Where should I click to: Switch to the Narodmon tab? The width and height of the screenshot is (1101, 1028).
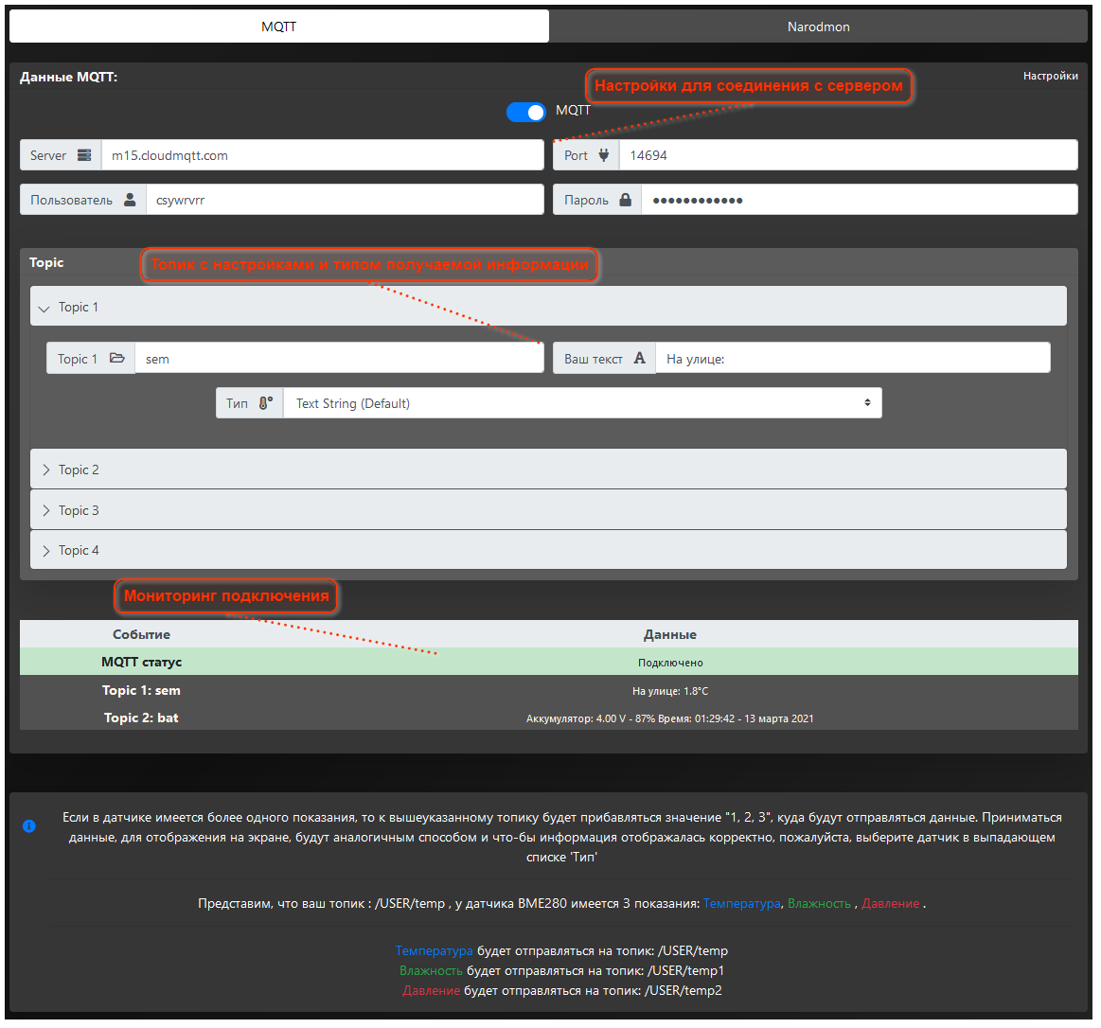click(x=818, y=27)
